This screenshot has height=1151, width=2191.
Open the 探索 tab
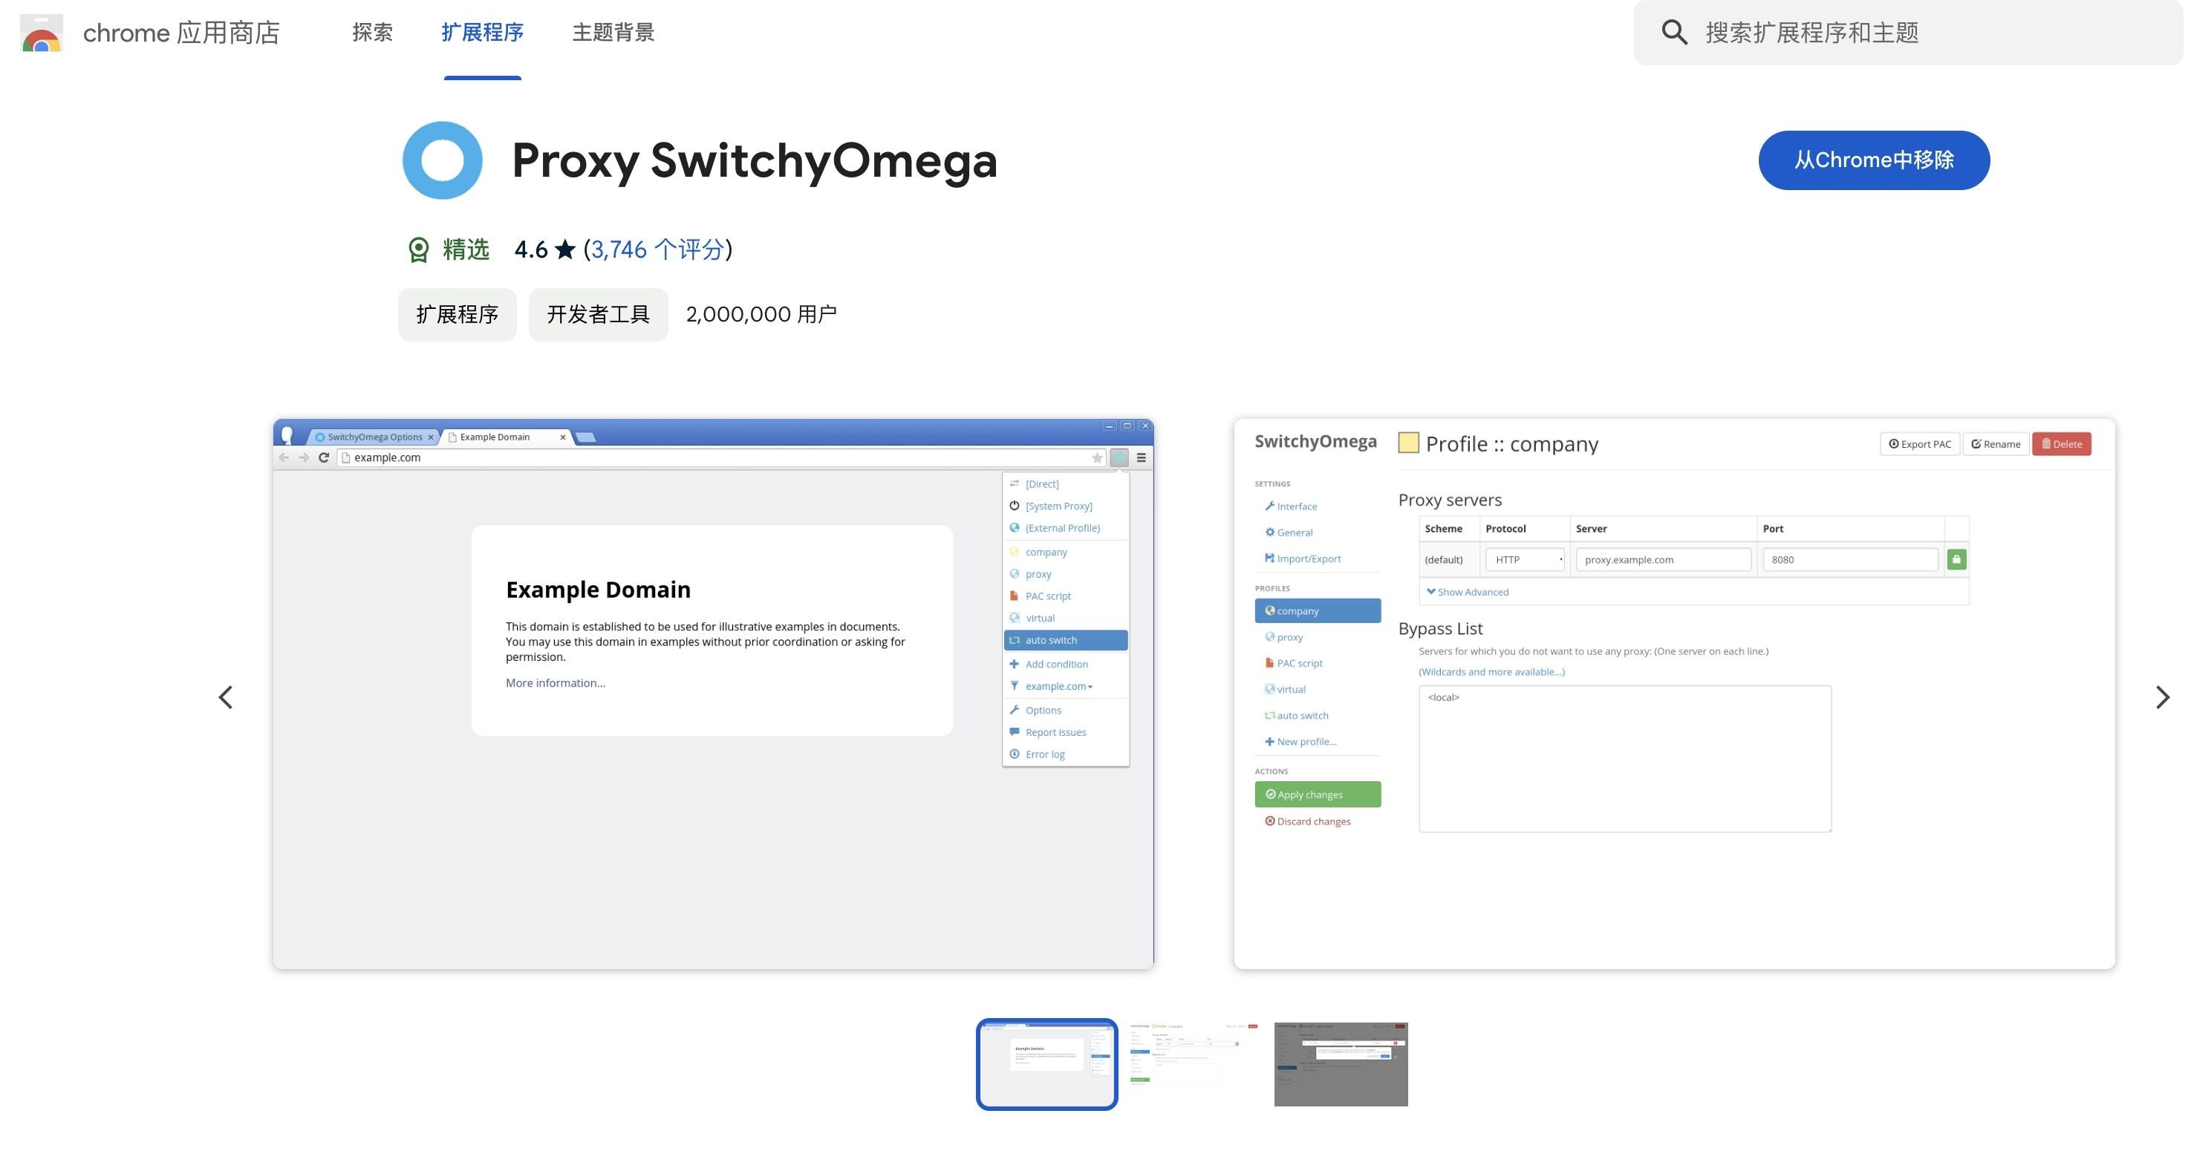371,33
